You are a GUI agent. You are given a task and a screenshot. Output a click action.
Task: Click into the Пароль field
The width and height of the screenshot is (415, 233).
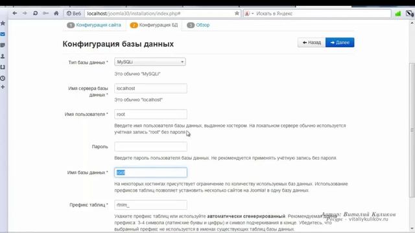click(150, 147)
